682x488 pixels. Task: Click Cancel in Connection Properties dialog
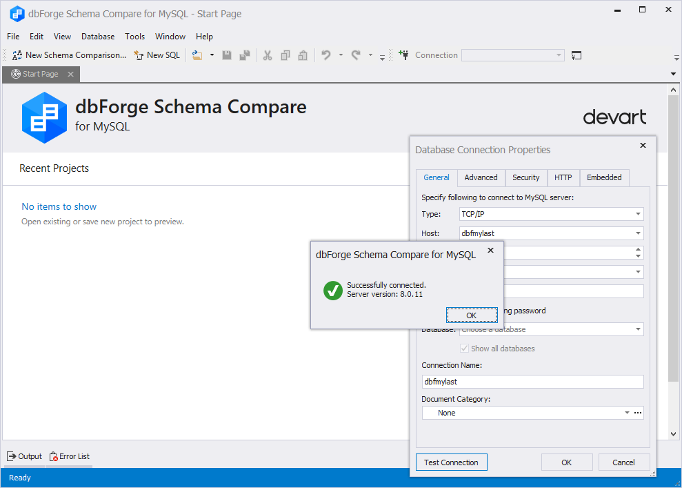pyautogui.click(x=623, y=462)
